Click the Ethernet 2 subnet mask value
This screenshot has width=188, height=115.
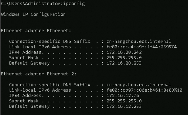click(124, 101)
